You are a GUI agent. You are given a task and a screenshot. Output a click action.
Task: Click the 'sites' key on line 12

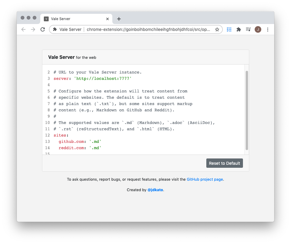[60, 135]
